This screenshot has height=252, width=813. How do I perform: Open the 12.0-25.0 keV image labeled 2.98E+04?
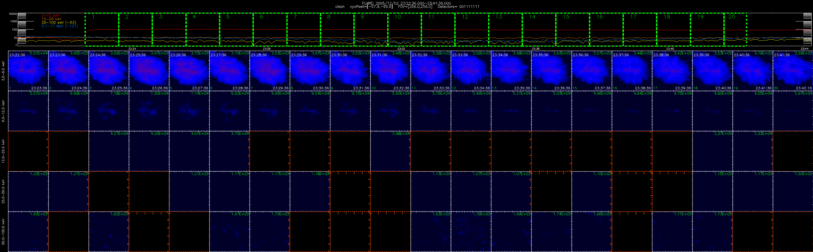(390, 151)
